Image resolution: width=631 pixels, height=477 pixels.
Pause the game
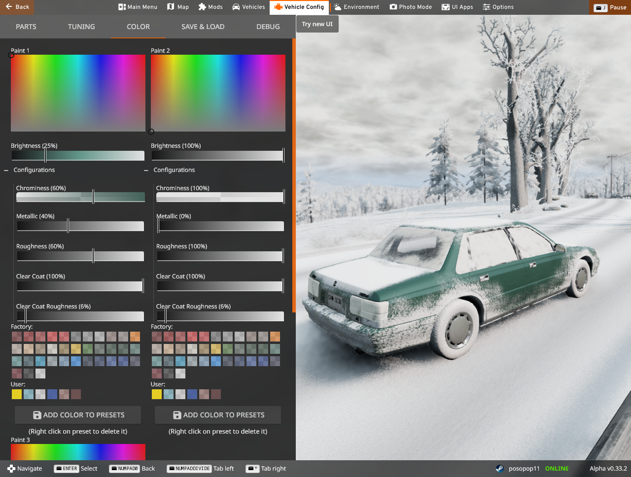click(x=610, y=7)
